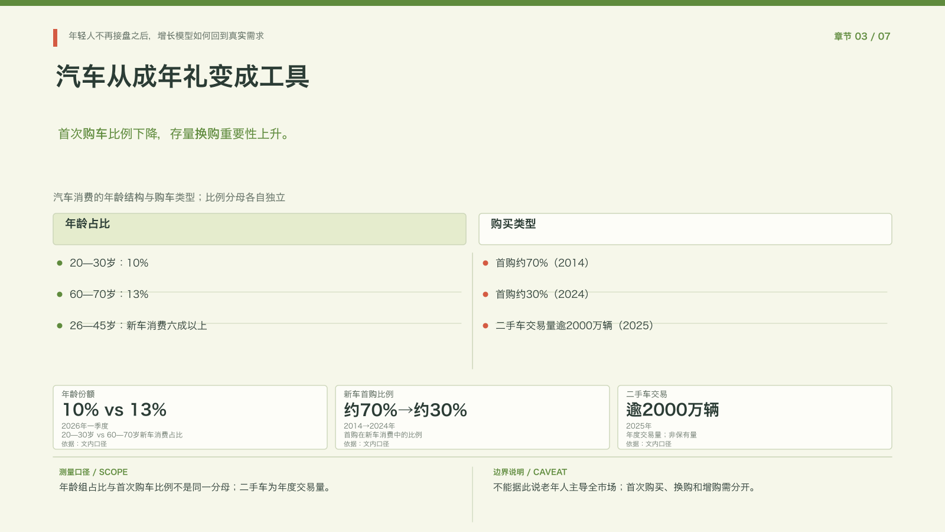
Task: Select the bullet 首购约70%（2014）
Action: pyautogui.click(x=542, y=263)
